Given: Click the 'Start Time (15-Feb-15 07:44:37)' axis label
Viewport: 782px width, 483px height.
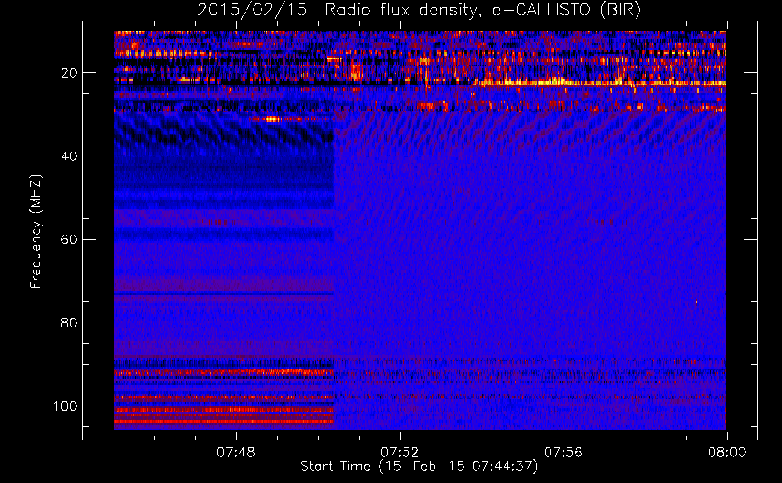Looking at the screenshot, I should click(x=419, y=467).
